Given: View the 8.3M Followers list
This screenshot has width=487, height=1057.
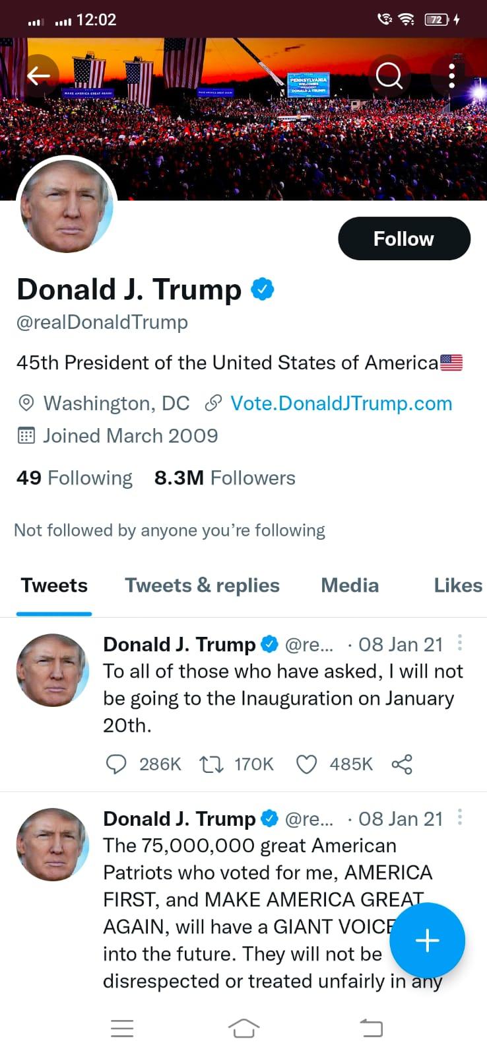Looking at the screenshot, I should click(x=225, y=478).
